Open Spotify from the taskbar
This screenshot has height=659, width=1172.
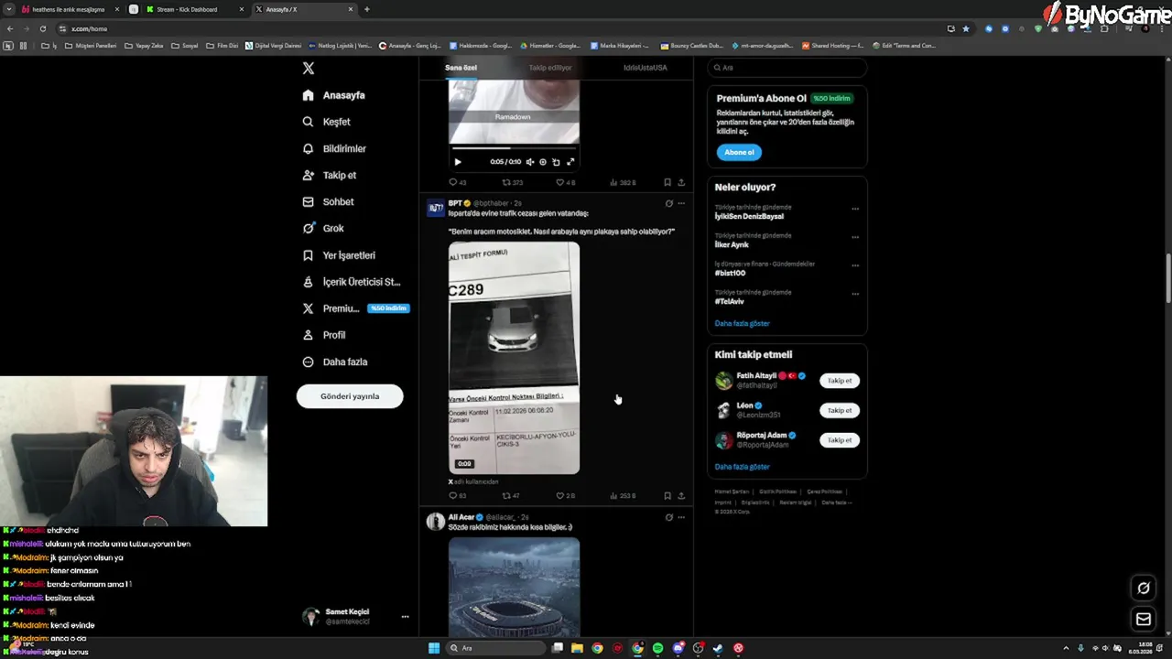point(657,648)
